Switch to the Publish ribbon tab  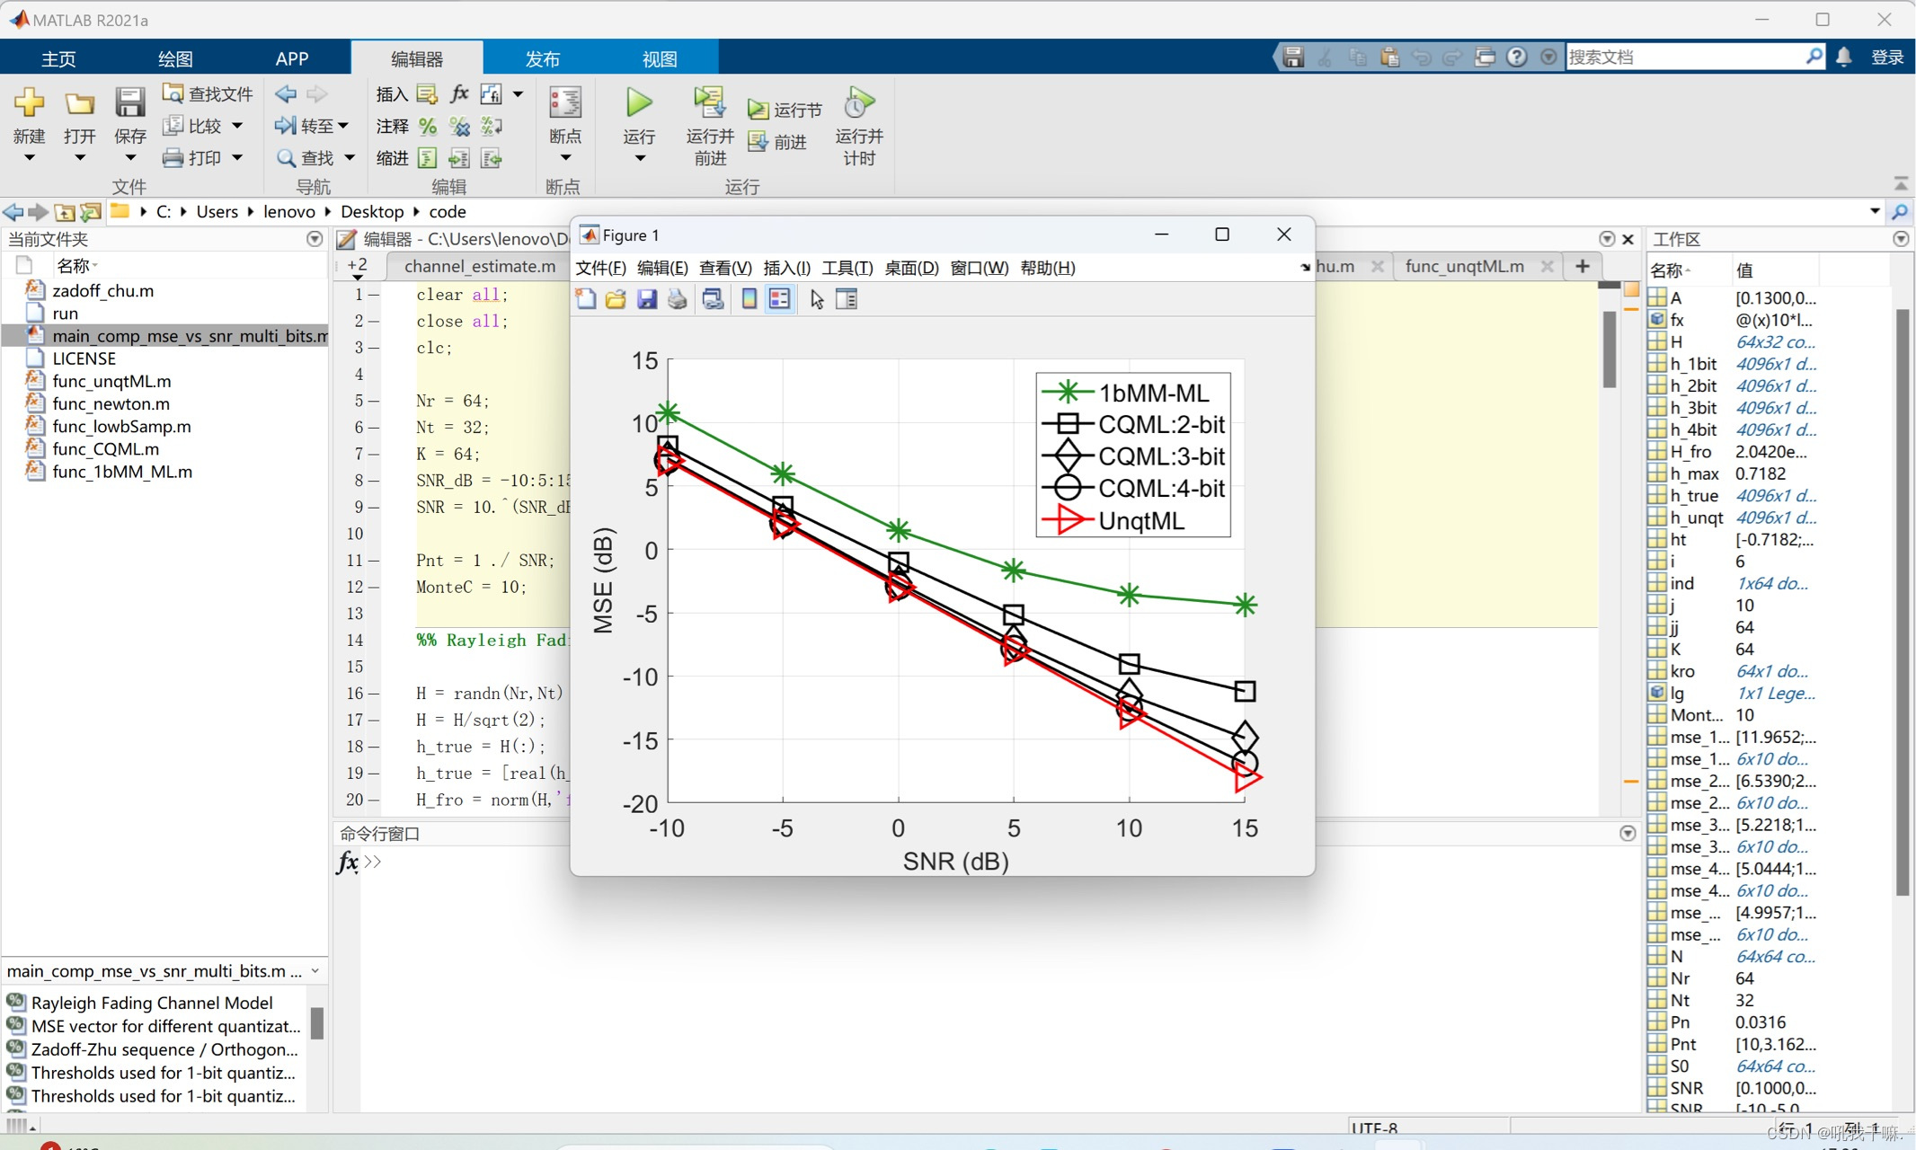coord(542,58)
